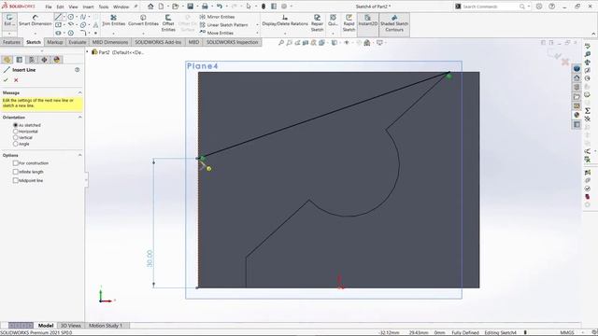
Task: Switch to Motion Study 1 tab
Action: pyautogui.click(x=106, y=326)
